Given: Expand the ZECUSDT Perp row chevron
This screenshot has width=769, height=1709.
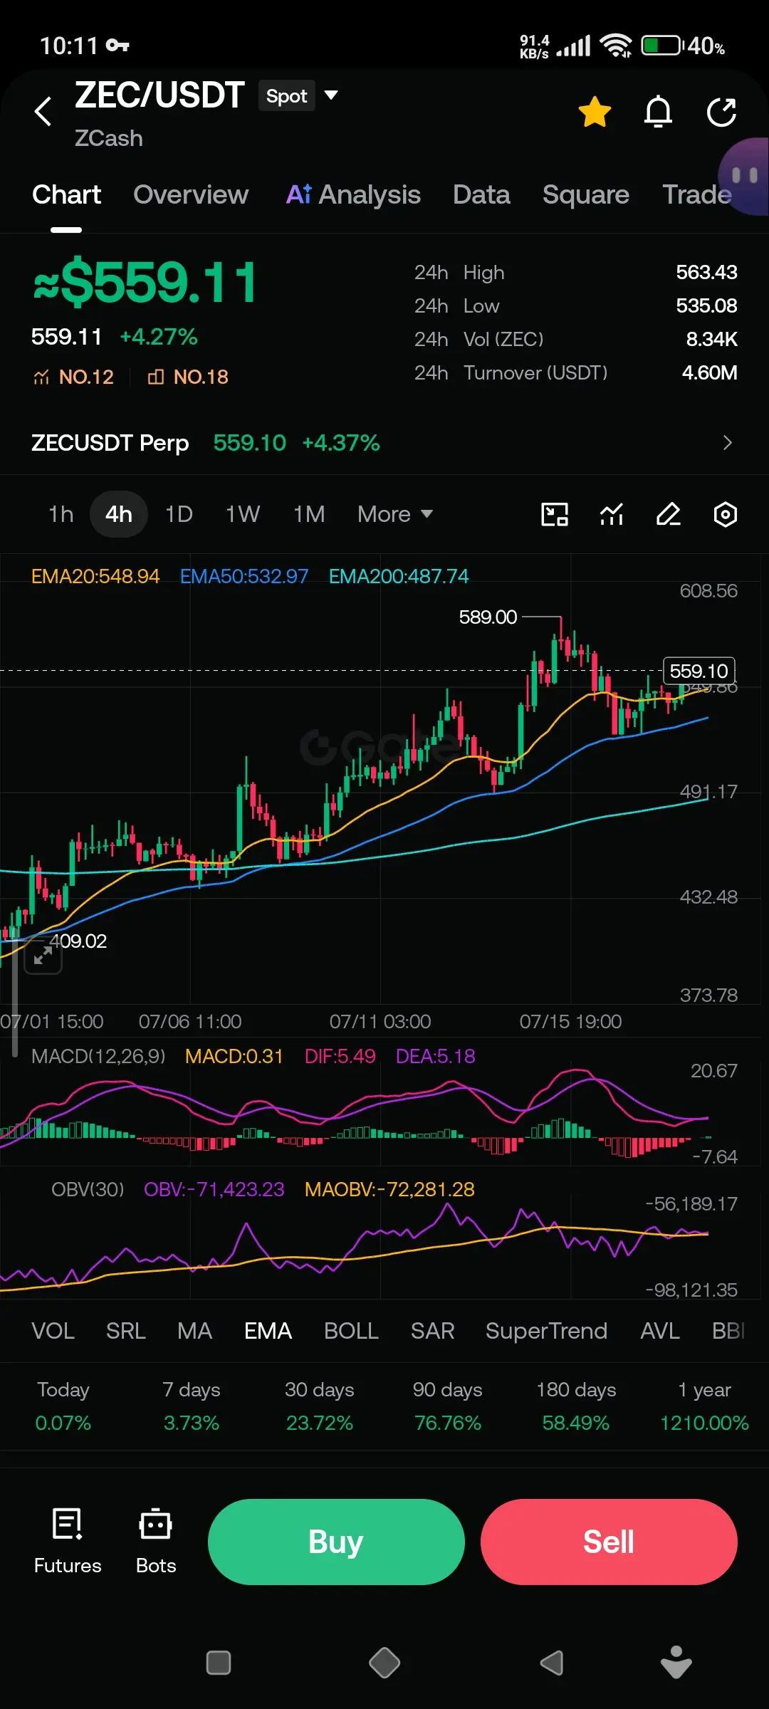Looking at the screenshot, I should point(727,443).
